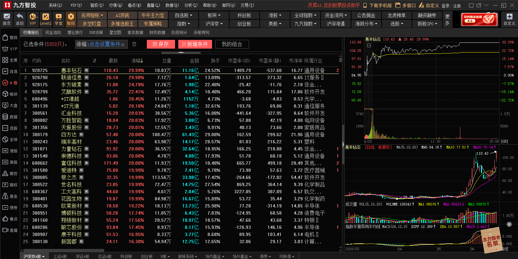Expand the 名师指标 dropdown
518x259 pixels.
coord(92,15)
